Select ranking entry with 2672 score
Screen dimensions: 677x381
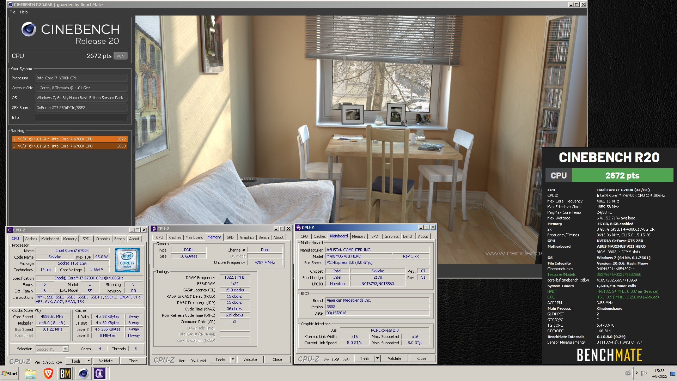pyautogui.click(x=69, y=139)
